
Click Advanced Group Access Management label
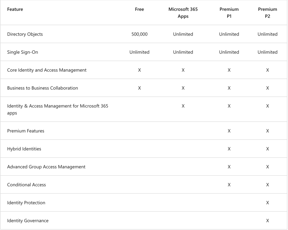click(x=46, y=167)
